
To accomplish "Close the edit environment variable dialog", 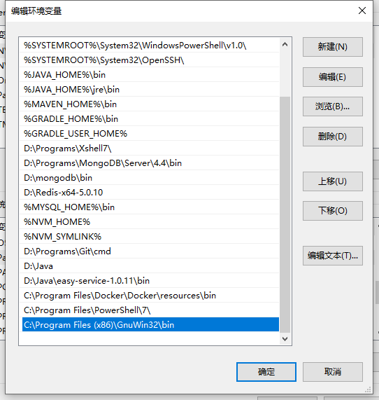I will tap(362, 11).
